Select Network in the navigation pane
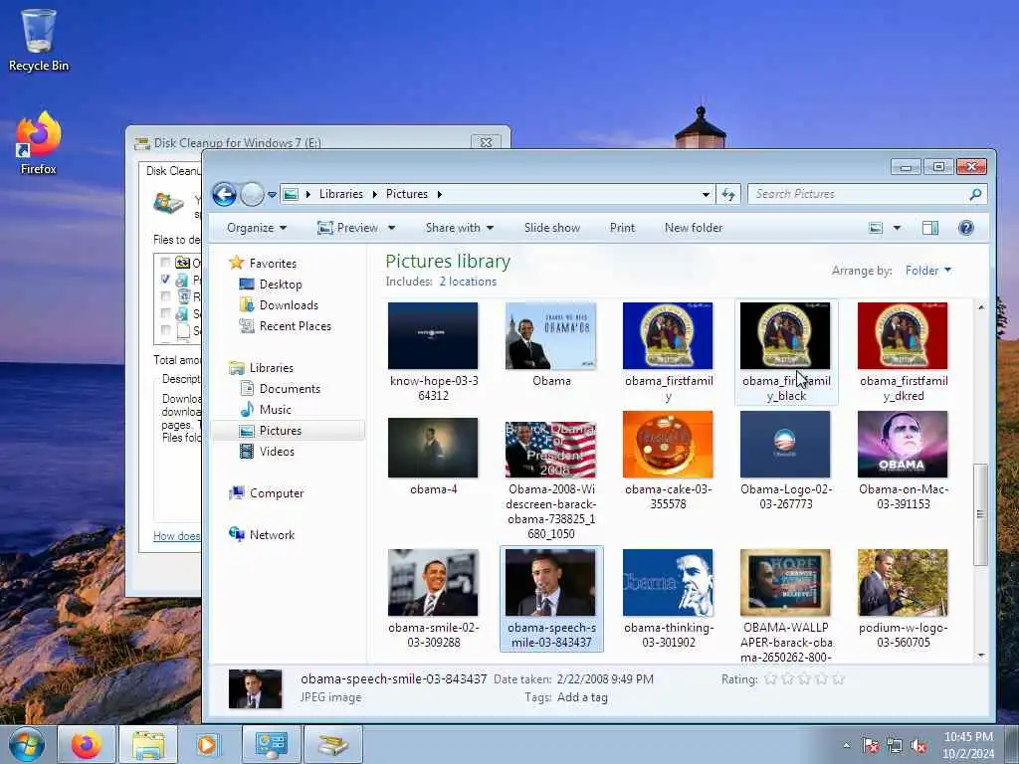The height and width of the screenshot is (764, 1019). (272, 534)
